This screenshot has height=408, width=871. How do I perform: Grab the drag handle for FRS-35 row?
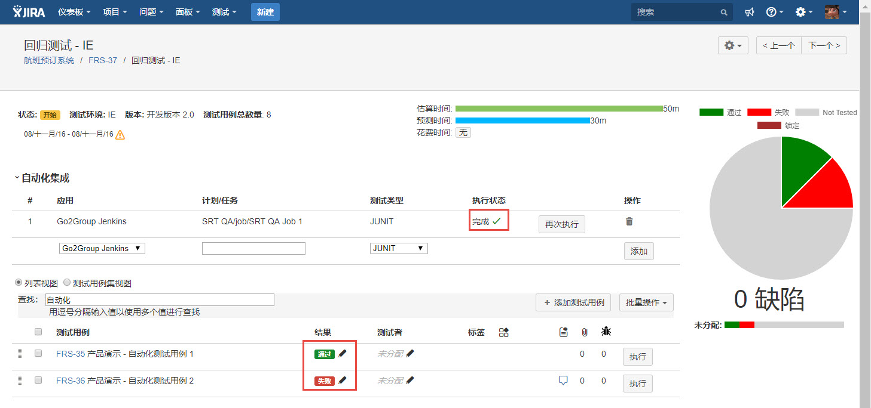(x=20, y=354)
